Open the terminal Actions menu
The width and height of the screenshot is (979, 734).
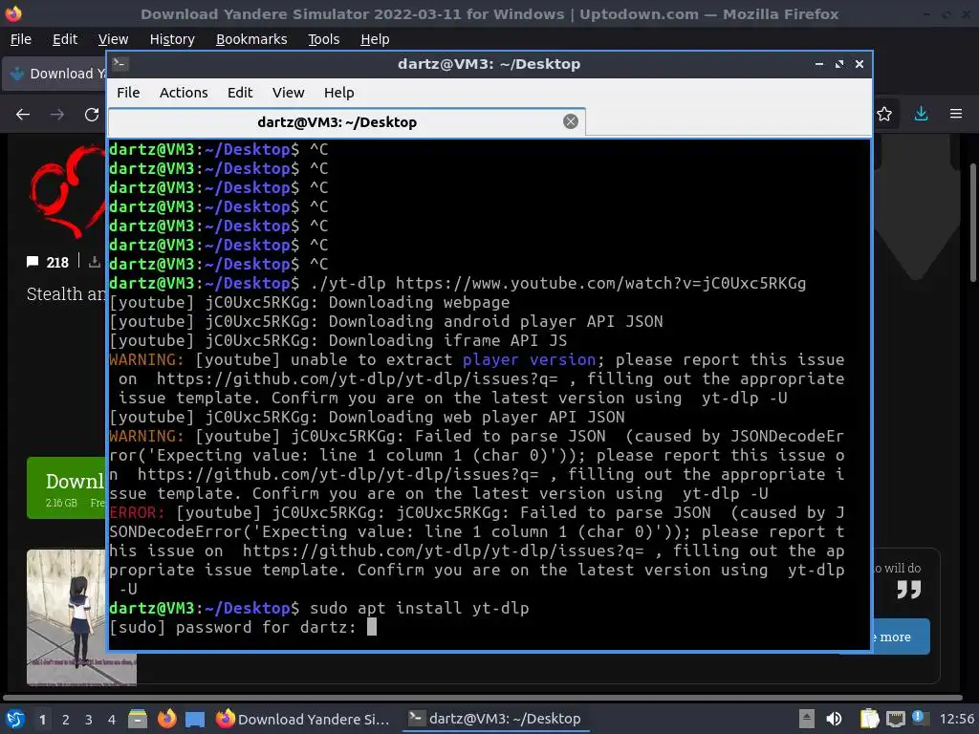click(184, 93)
